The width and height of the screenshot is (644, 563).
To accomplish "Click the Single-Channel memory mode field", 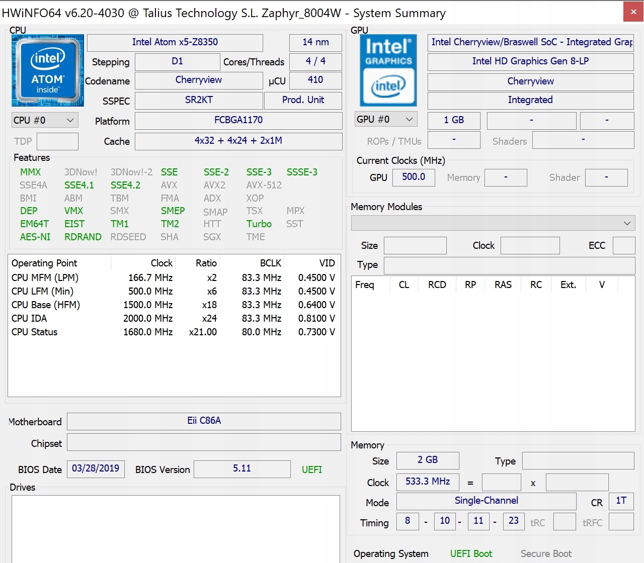I will 486,501.
